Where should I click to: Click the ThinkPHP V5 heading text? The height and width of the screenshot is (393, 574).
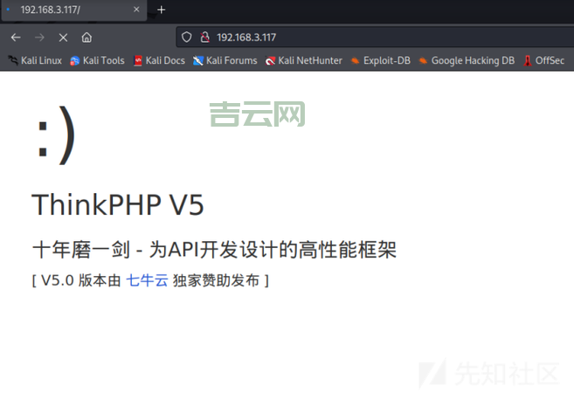click(x=118, y=204)
